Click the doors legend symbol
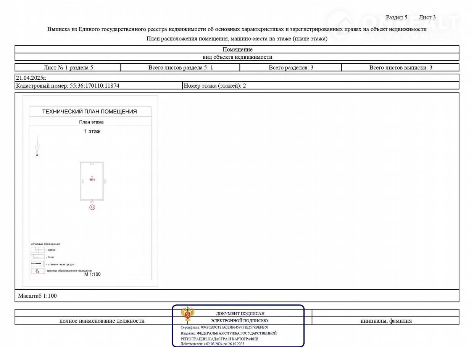The height and width of the screenshot is (347, 474). point(37,250)
